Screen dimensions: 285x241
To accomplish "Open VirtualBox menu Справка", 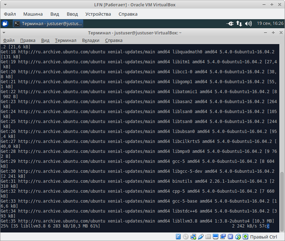I will click(128, 14).
